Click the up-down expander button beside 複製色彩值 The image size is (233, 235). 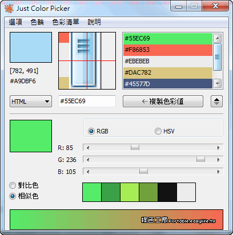tap(216, 102)
